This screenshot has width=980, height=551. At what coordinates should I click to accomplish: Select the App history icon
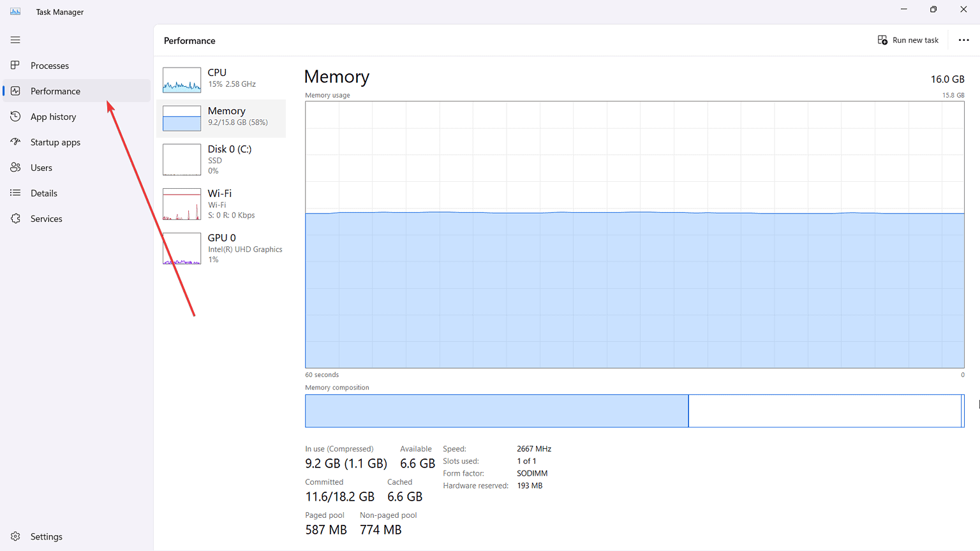click(15, 116)
